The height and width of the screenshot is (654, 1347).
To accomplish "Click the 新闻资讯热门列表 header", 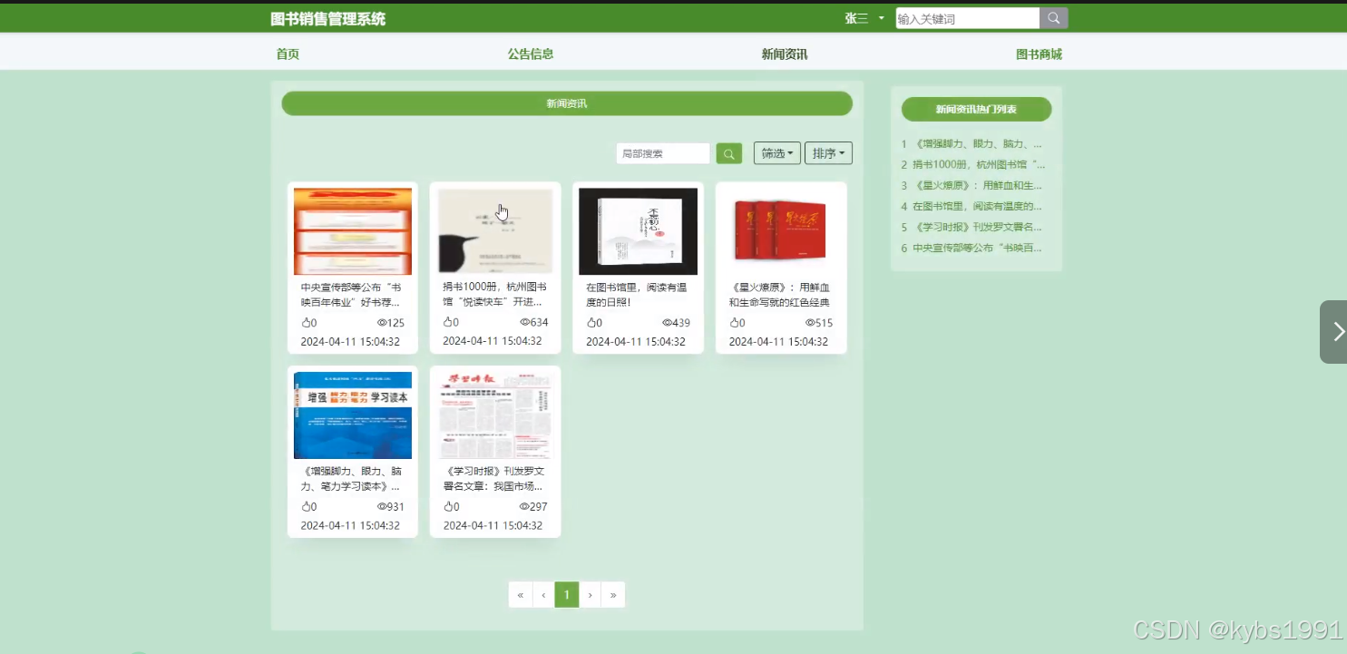I will 977,110.
